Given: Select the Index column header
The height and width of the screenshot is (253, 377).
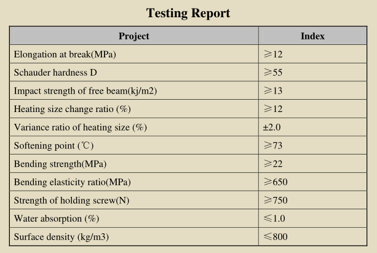Looking at the screenshot, I should (x=312, y=36).
